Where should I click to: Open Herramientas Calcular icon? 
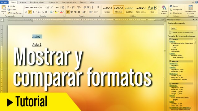click(x=191, y=10)
